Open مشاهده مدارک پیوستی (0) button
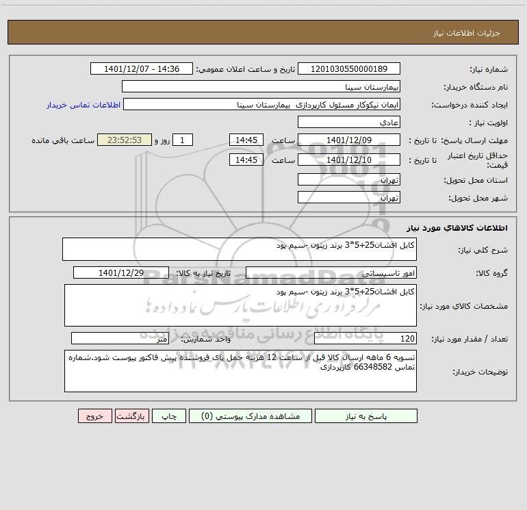 [x=250, y=416]
